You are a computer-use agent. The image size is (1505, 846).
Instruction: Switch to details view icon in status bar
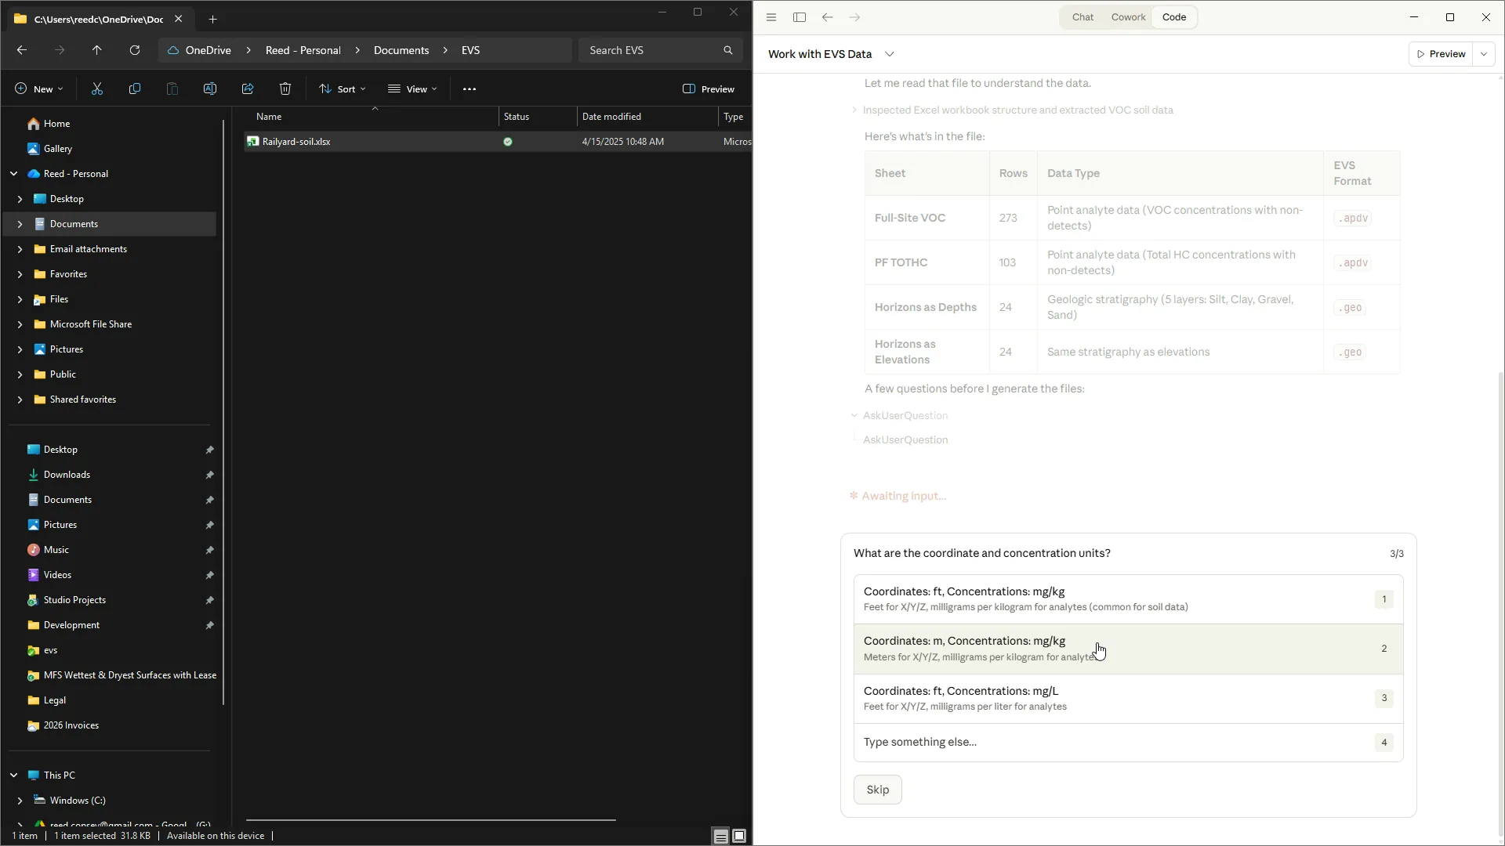(720, 837)
